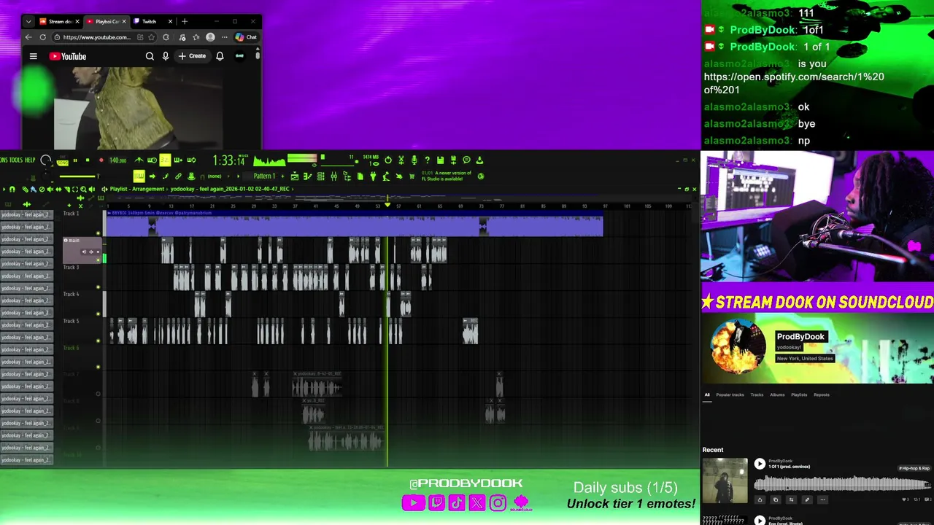This screenshot has height=525, width=934.
Task: Toggle the metronome icon in FL Studio
Action: point(139,160)
